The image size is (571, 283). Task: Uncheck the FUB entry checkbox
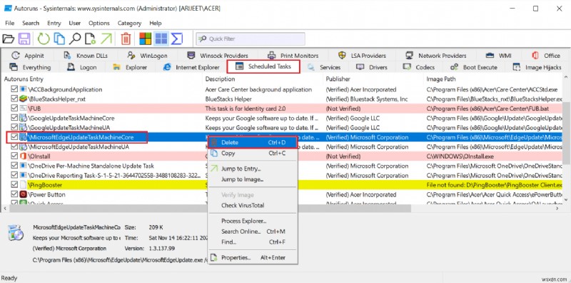[14, 109]
